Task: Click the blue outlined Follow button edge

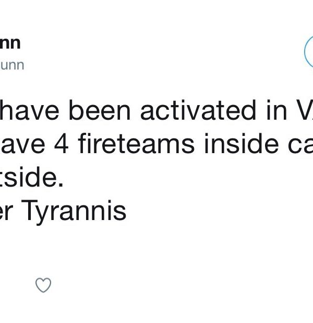Action: tap(308, 51)
